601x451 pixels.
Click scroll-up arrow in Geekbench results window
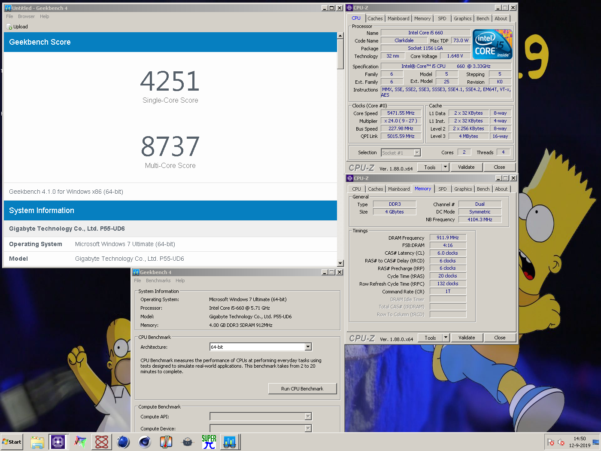[x=340, y=36]
